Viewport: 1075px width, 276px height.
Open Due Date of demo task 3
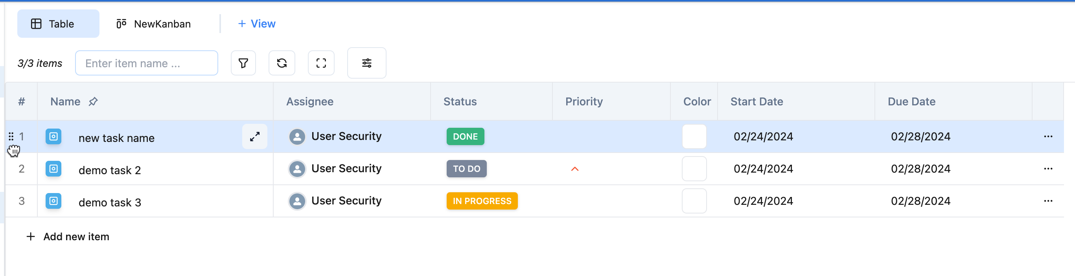tap(920, 201)
